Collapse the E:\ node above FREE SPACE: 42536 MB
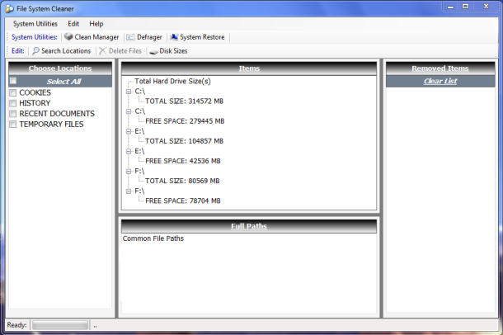The width and height of the screenshot is (503, 335). coord(129,151)
